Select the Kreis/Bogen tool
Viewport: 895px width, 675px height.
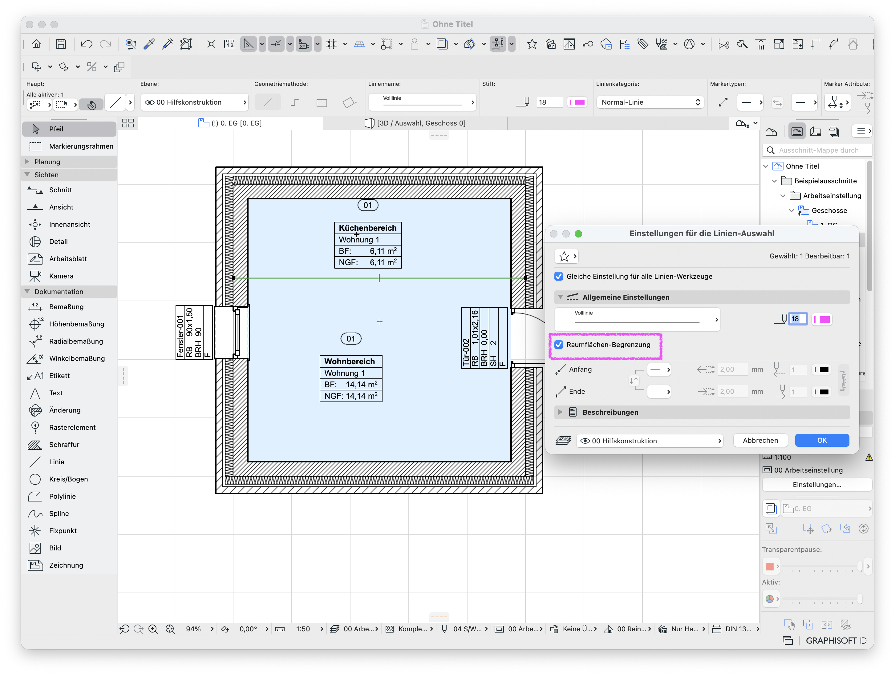click(69, 479)
